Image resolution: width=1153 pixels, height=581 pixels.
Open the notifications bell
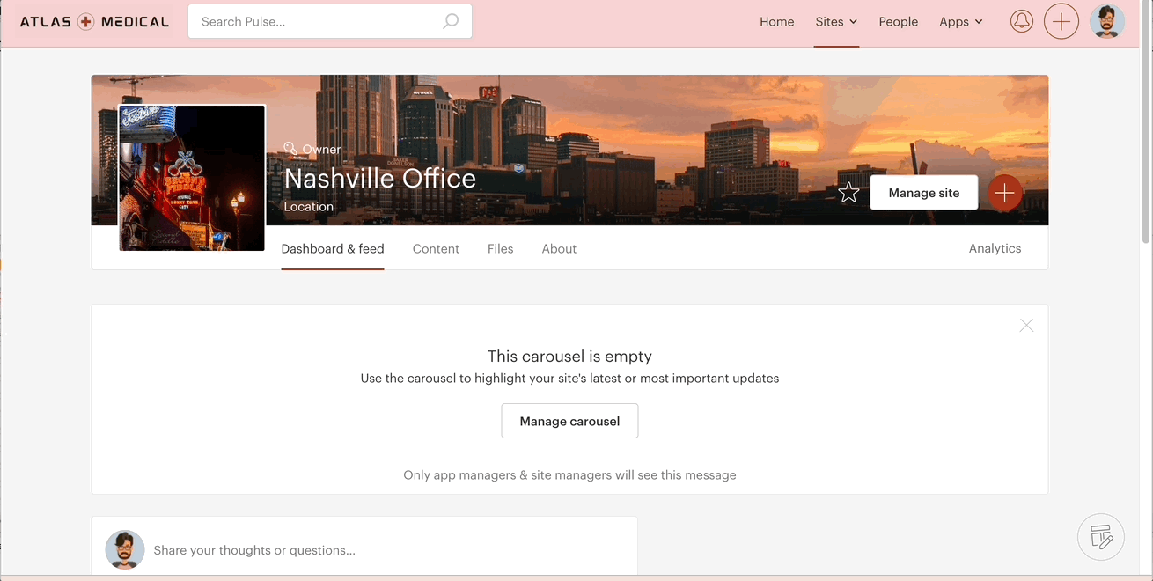tap(1021, 21)
